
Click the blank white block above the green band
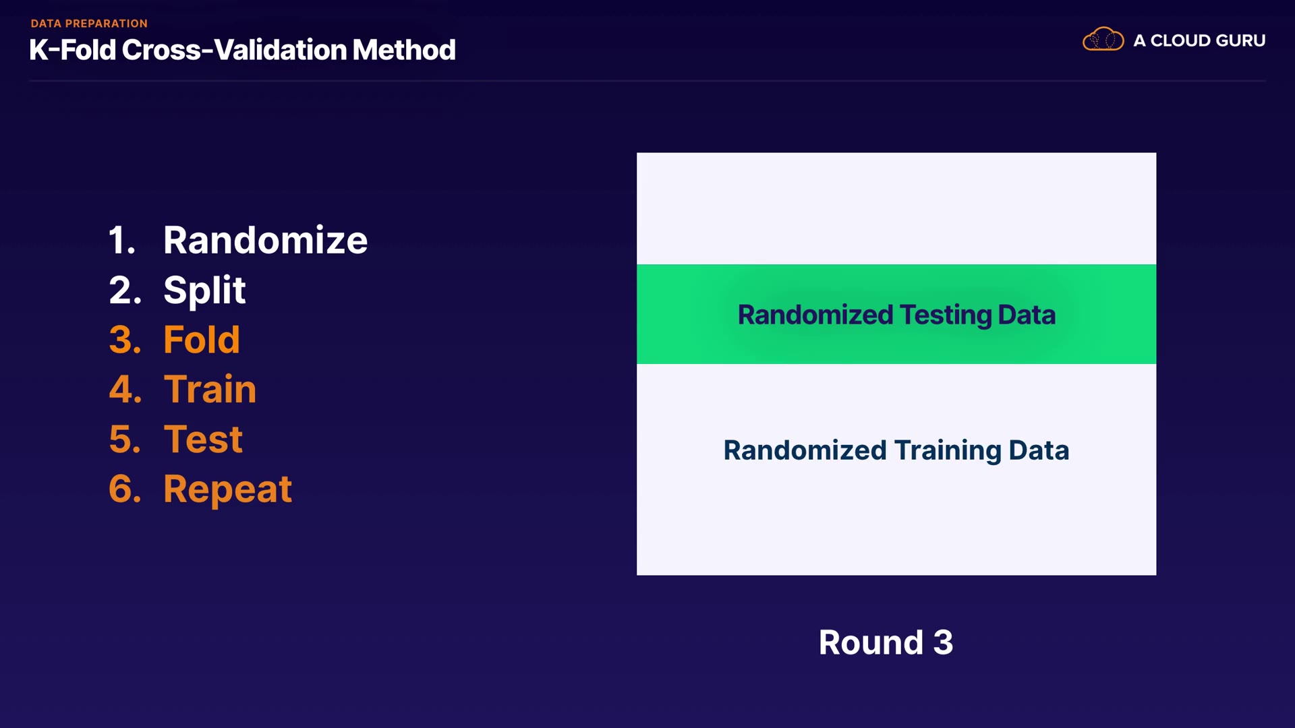coord(896,208)
